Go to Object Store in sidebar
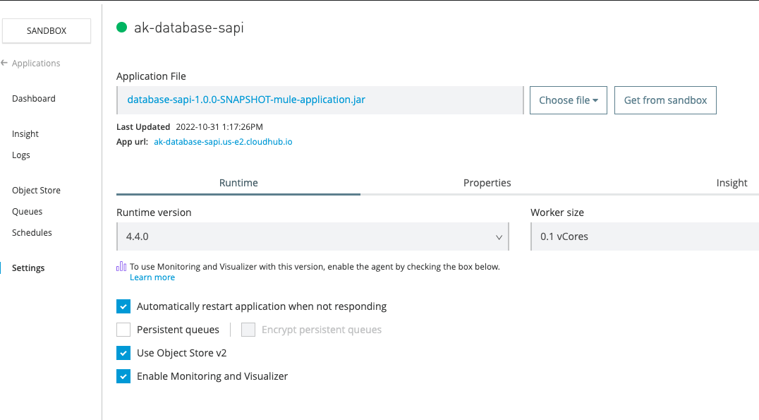This screenshot has width=759, height=420. coord(36,191)
